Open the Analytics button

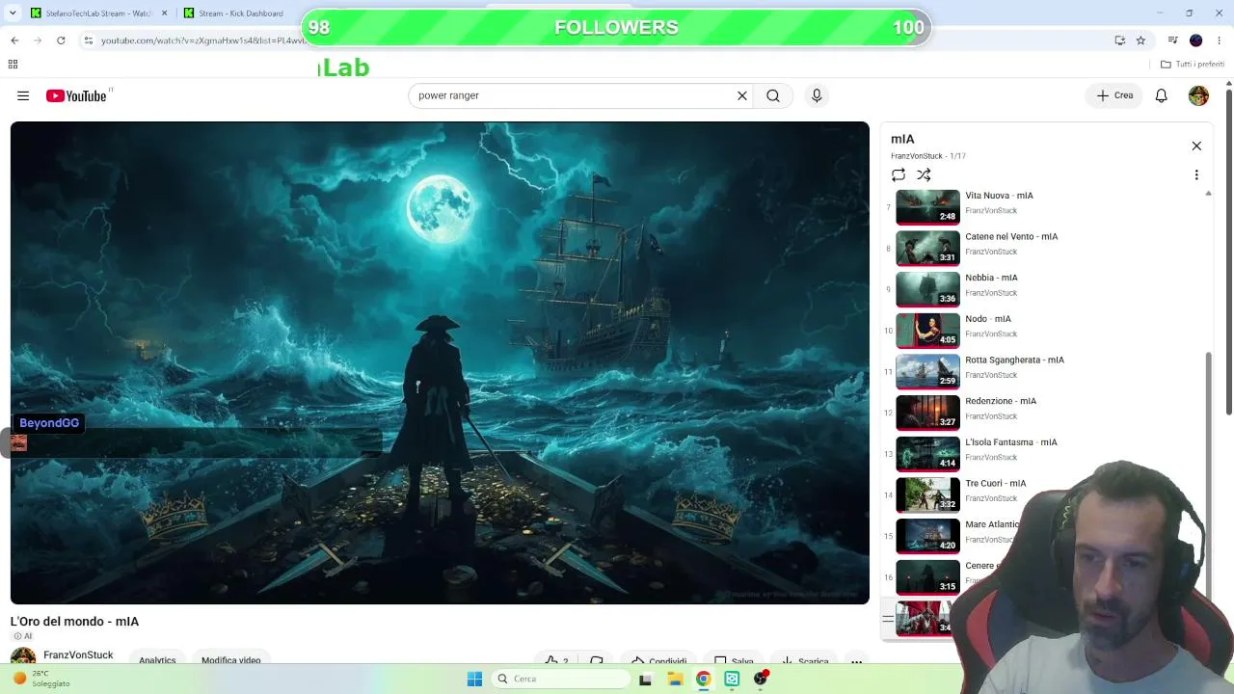[157, 659]
